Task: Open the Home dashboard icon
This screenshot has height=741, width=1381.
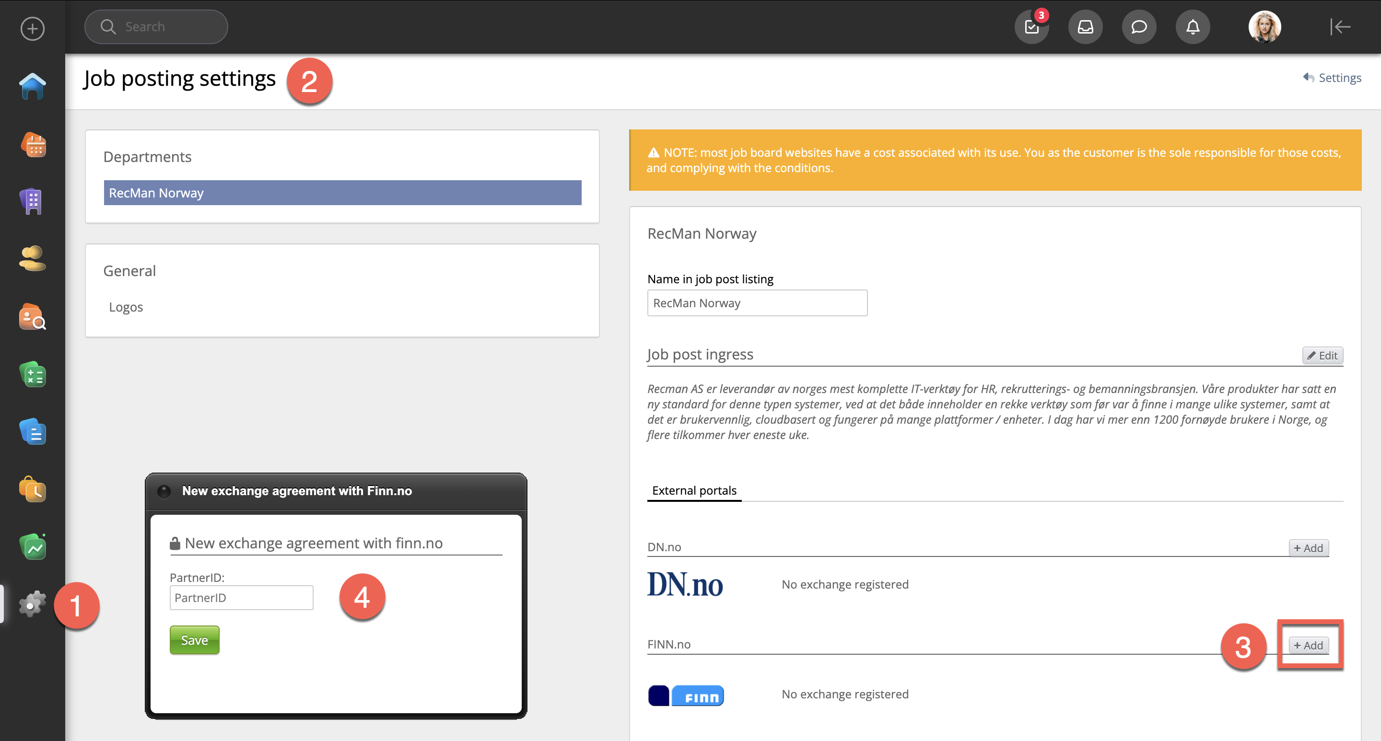Action: point(32,86)
